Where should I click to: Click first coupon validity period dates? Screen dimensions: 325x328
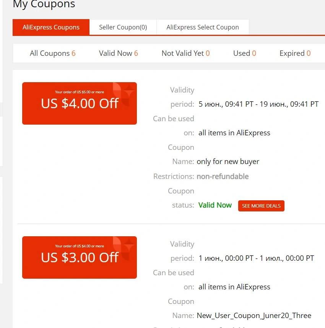258,104
